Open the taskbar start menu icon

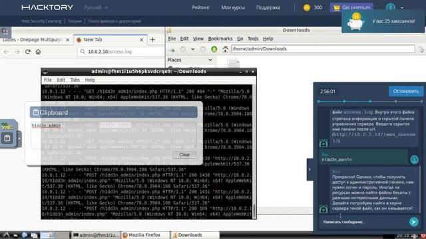pyautogui.click(x=6, y=235)
